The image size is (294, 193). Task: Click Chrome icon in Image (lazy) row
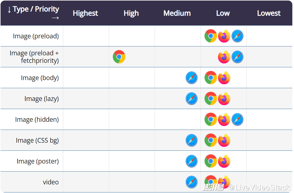pos(211,99)
